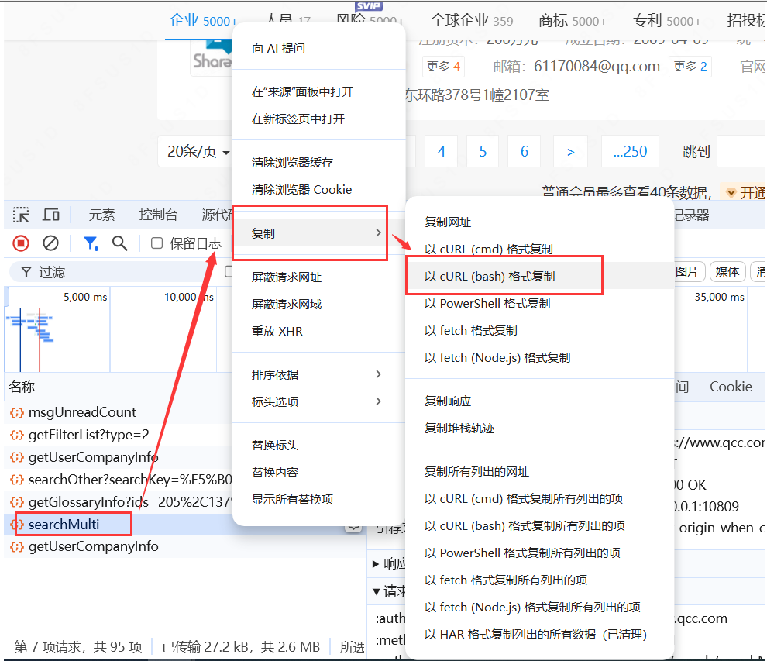The image size is (767, 661).
Task: Select 在新标签页中打开
Action: coord(298,119)
